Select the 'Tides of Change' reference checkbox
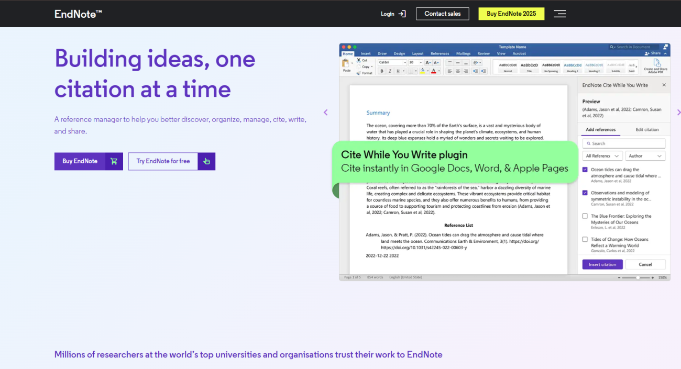The image size is (681, 369). pos(584,239)
